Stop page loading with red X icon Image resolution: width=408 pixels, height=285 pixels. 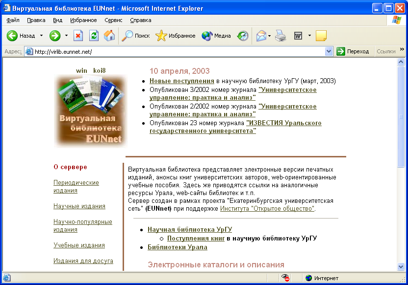coord(78,36)
